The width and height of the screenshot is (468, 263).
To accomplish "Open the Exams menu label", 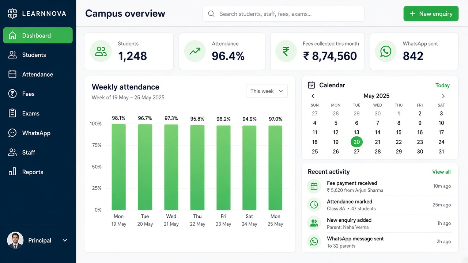I will [x=31, y=114].
